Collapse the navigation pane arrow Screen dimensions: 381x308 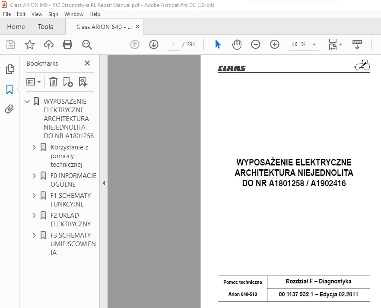point(104,183)
